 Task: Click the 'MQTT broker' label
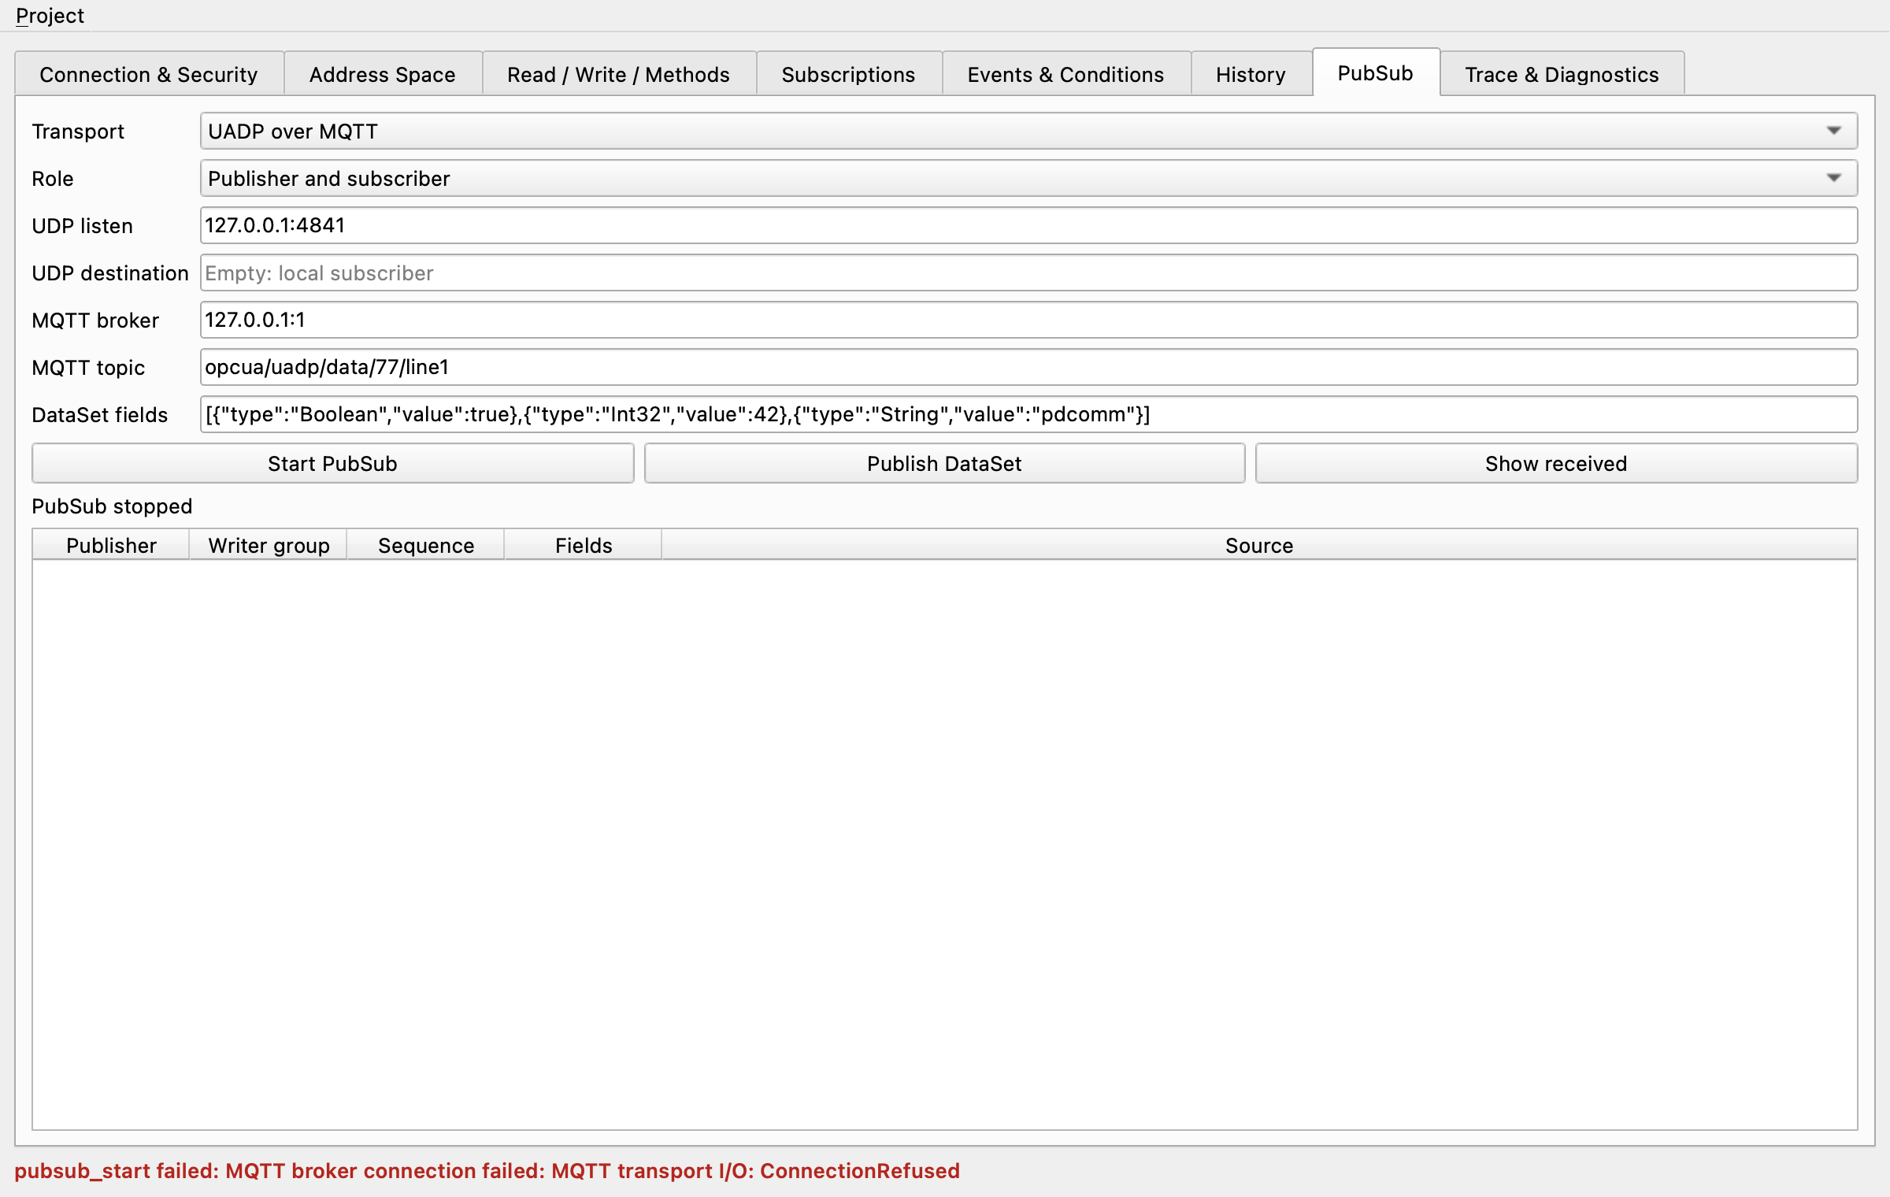(x=95, y=321)
